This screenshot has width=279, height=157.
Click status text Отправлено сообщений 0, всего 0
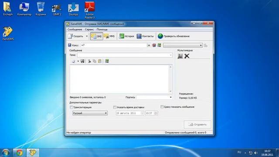point(186,133)
